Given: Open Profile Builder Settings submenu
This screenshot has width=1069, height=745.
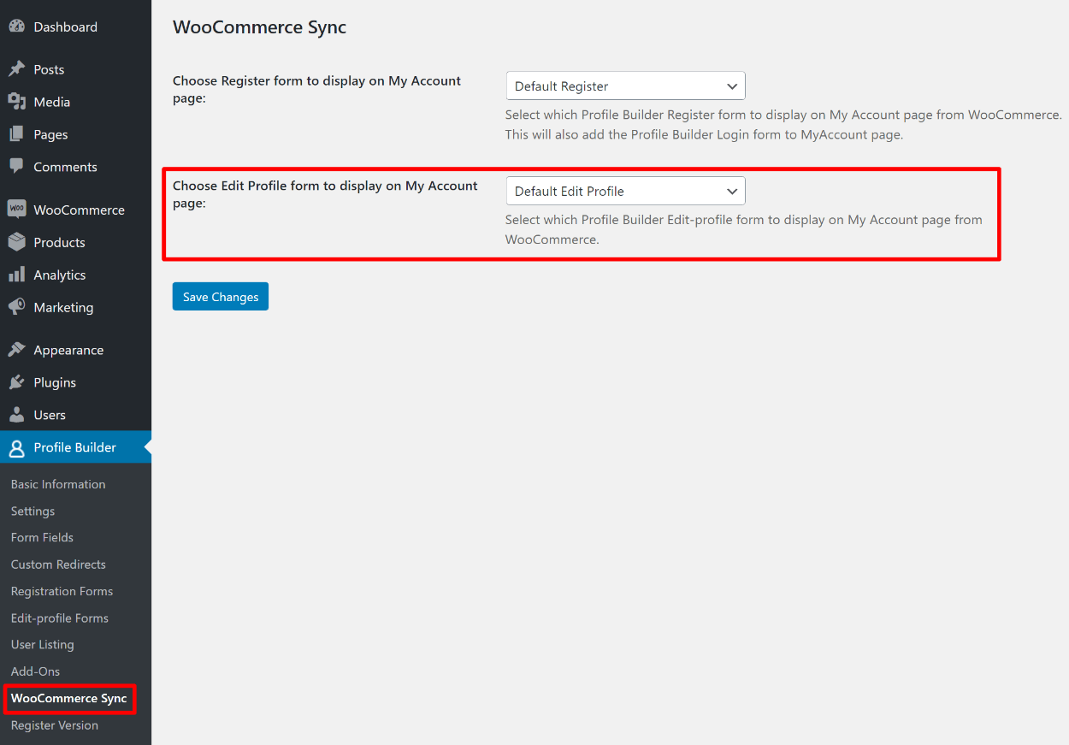Looking at the screenshot, I should click(x=32, y=511).
